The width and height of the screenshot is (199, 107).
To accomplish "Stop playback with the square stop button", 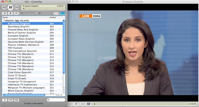I will coord(11,13).
